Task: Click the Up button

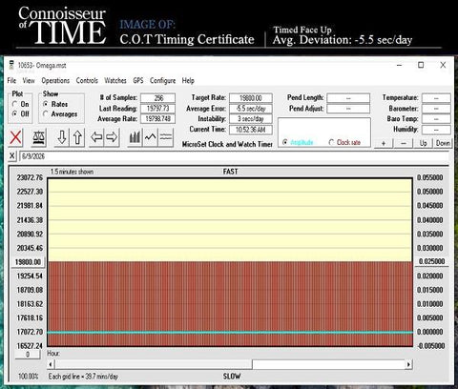Action: [x=423, y=143]
